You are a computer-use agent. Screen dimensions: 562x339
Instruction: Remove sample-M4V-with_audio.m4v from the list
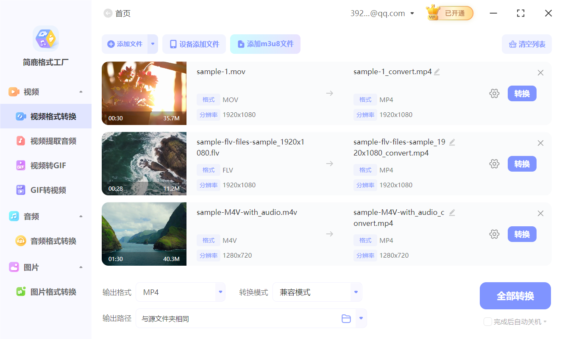(540, 214)
